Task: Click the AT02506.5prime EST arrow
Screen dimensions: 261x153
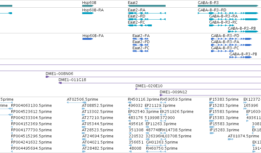Action: [76, 103]
